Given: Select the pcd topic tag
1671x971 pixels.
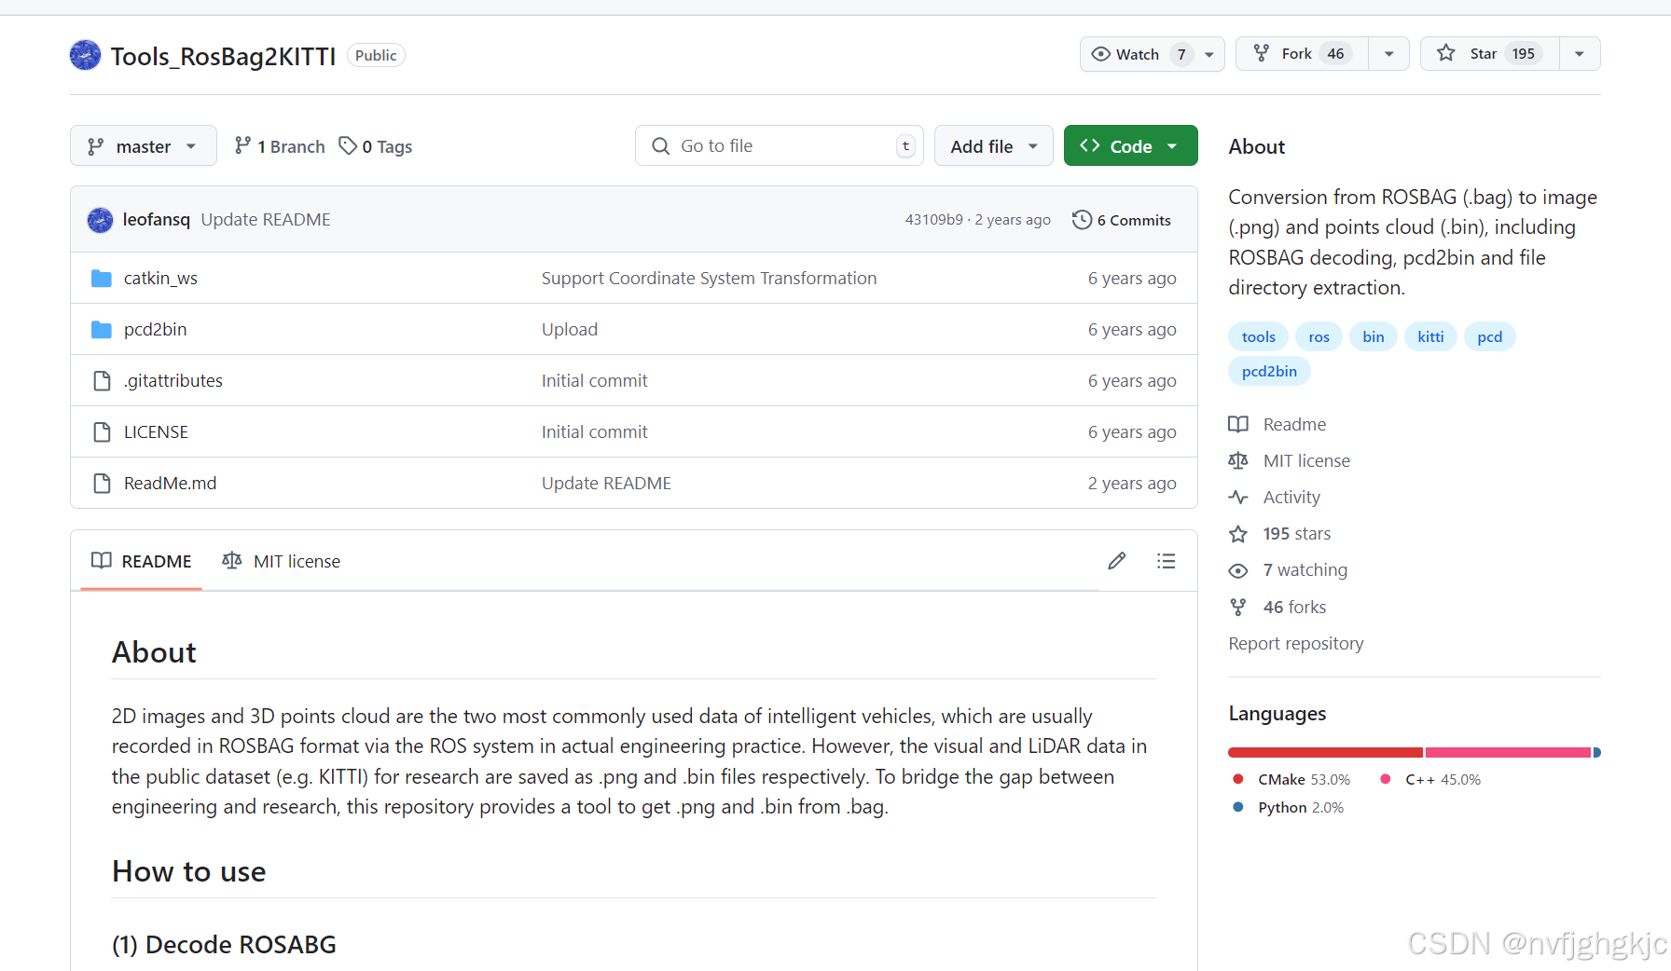Looking at the screenshot, I should 1489,337.
